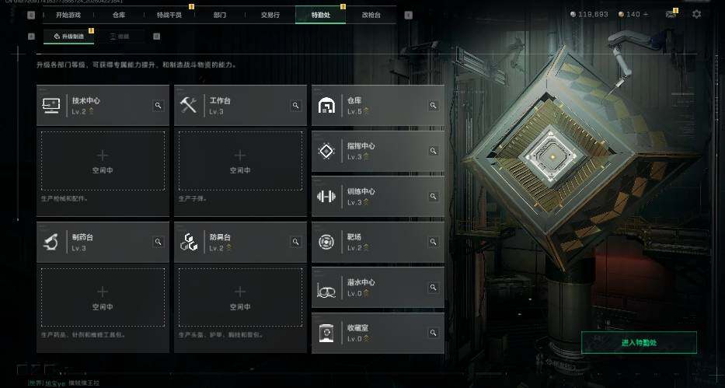Open the 收藏室 magnifier details icon
This screenshot has height=388, width=725.
(x=434, y=333)
